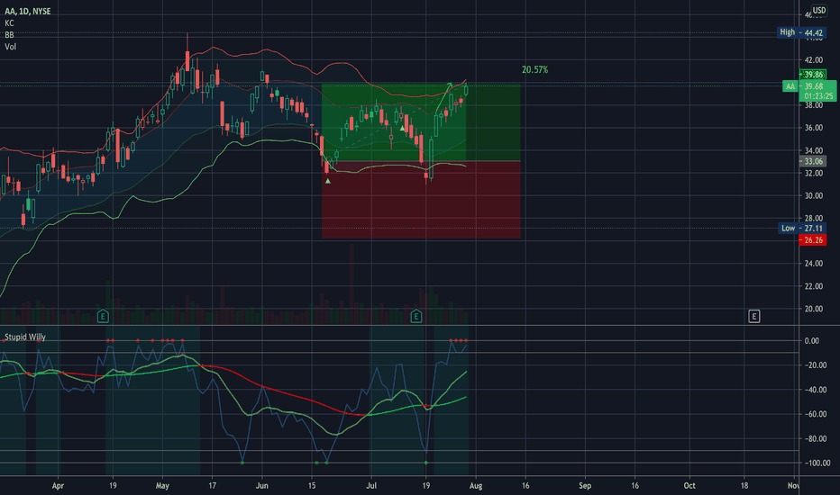Click the Sep label on the time axis

[x=585, y=486]
